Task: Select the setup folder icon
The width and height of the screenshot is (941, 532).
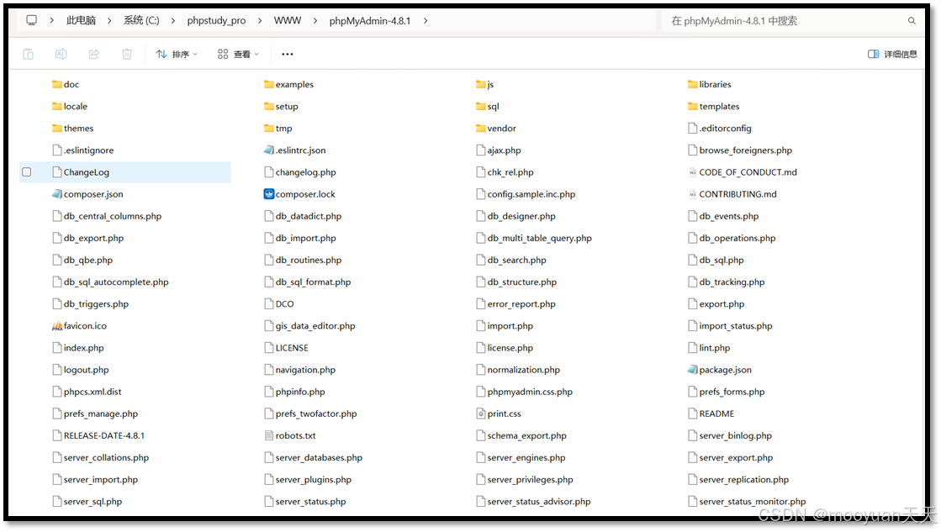Action: tap(269, 106)
